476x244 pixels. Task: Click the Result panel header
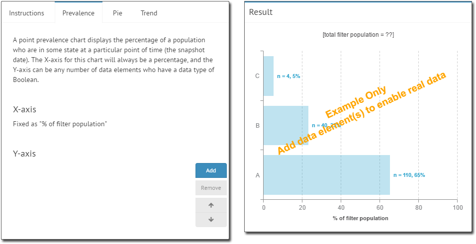point(261,12)
